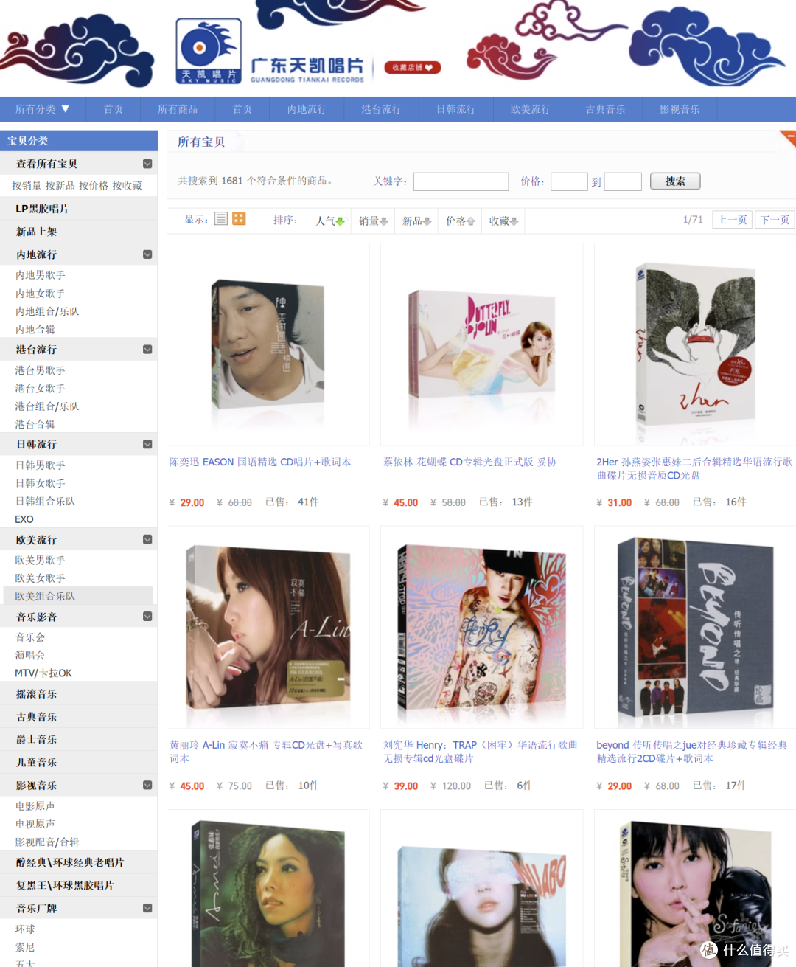Go to 下一页 next page
796x967 pixels.
click(x=775, y=220)
